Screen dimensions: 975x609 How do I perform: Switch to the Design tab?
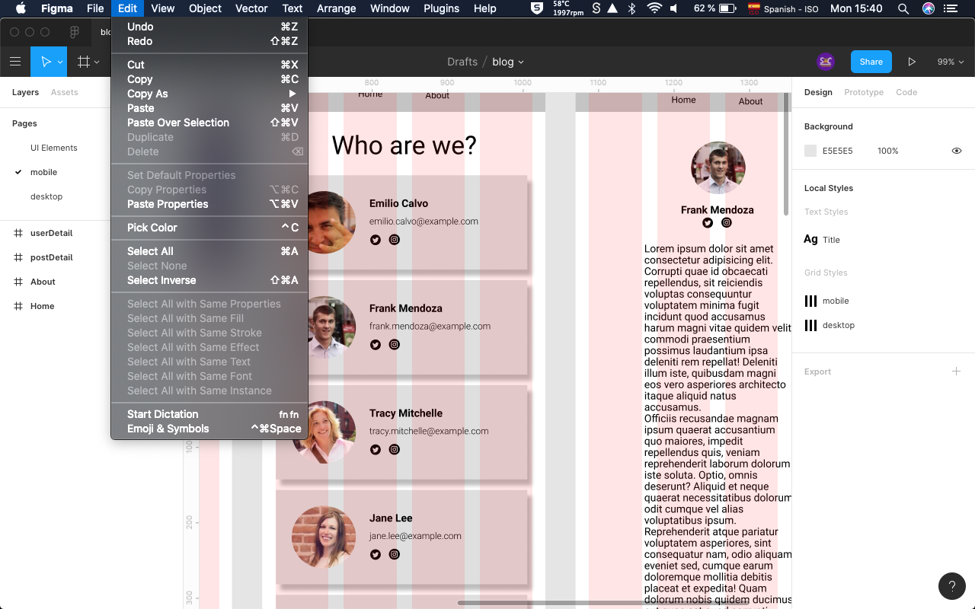tap(818, 92)
